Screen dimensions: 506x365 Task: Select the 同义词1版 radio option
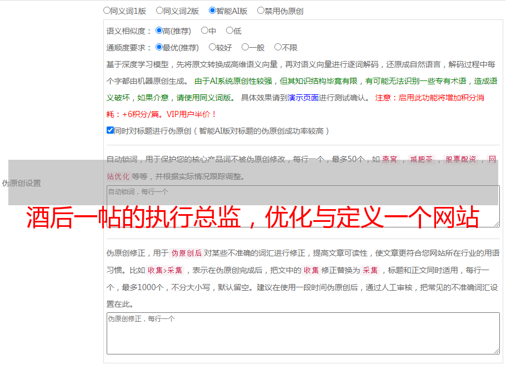[x=107, y=11]
